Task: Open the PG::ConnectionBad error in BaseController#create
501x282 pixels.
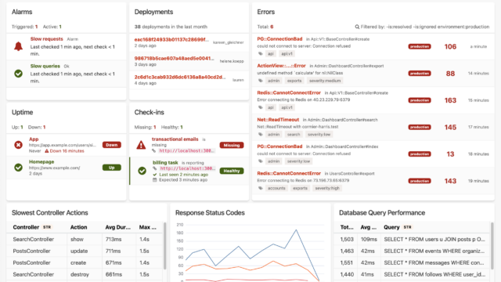Action: point(279,39)
